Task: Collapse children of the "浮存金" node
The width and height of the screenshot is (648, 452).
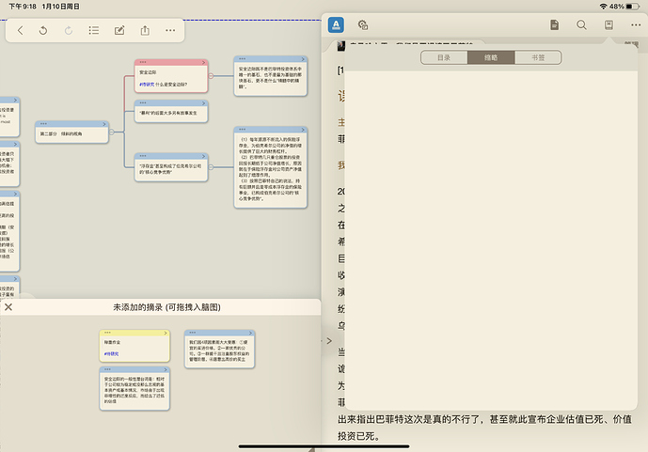Action: click(211, 167)
